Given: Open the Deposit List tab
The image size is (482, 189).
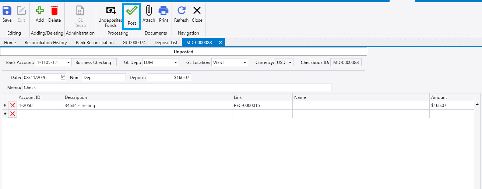Looking at the screenshot, I should [166, 42].
